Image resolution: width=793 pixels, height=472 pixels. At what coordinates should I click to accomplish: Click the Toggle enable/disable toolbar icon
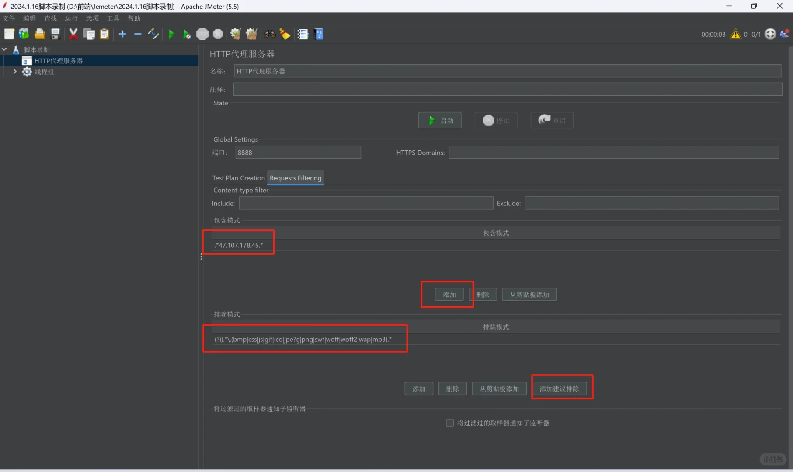(153, 34)
